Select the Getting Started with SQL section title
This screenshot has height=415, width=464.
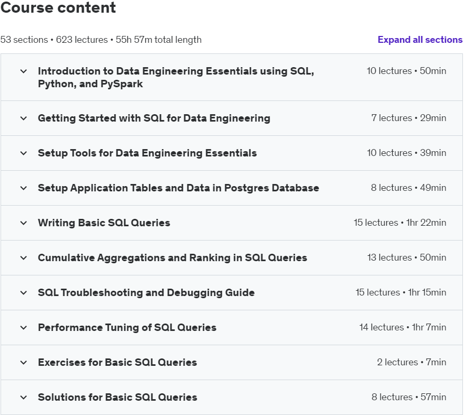(x=154, y=118)
